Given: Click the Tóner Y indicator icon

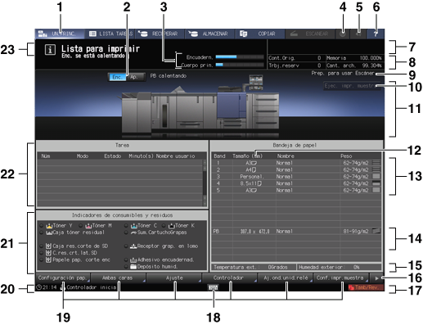Looking at the screenshot, I should tap(49, 226).
